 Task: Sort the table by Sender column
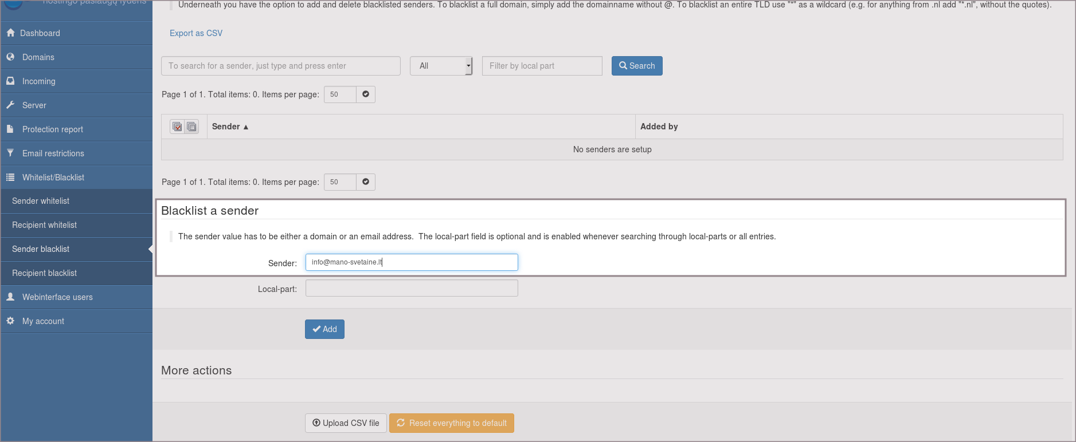230,127
